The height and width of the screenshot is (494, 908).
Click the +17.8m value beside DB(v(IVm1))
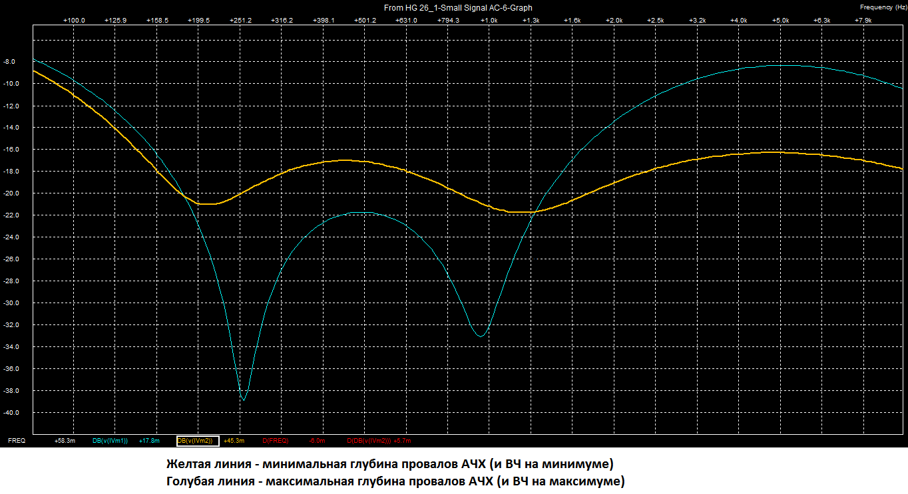tap(148, 440)
